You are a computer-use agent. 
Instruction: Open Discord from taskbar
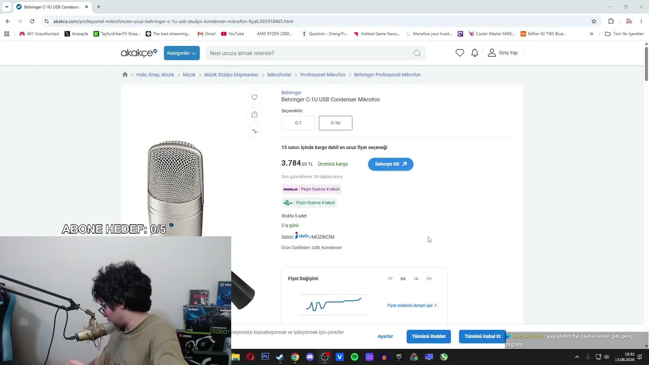[310, 357]
